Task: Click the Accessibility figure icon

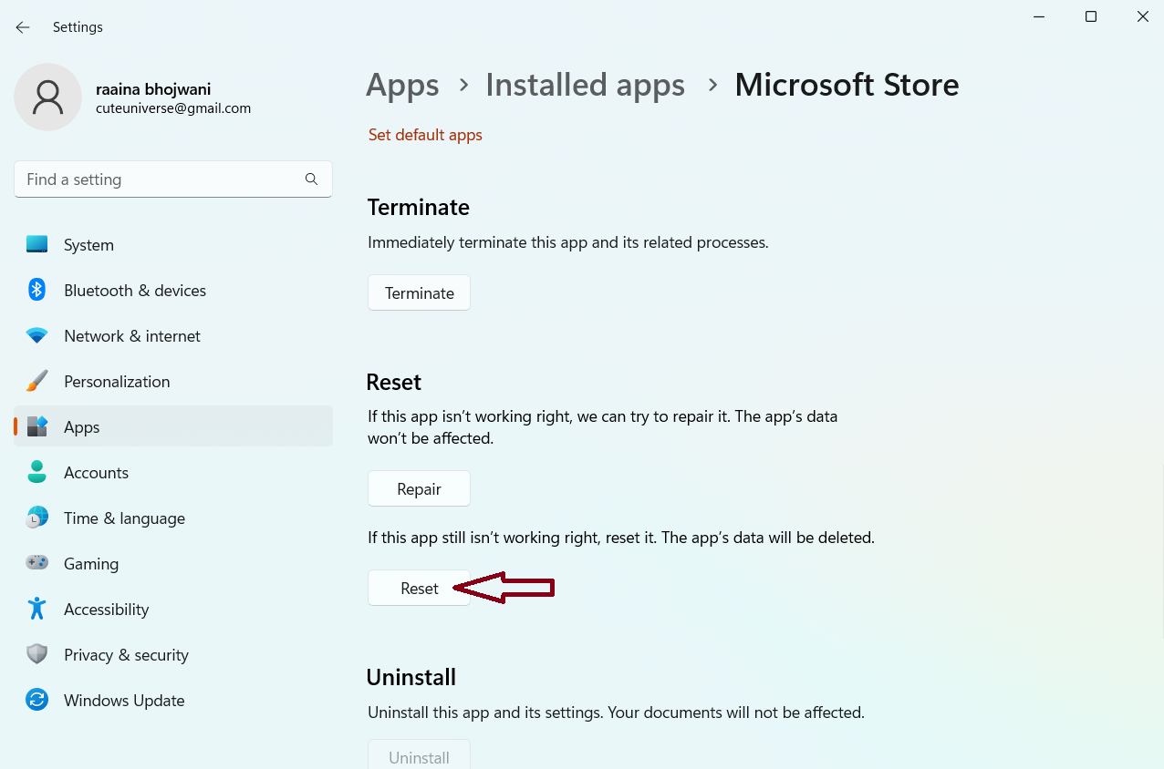Action: 37,609
